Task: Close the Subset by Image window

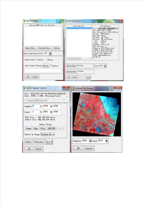Action: click(x=118, y=87)
